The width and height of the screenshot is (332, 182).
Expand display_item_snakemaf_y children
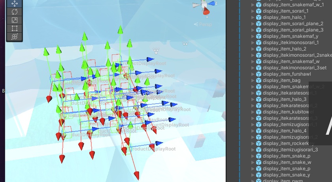(253, 36)
